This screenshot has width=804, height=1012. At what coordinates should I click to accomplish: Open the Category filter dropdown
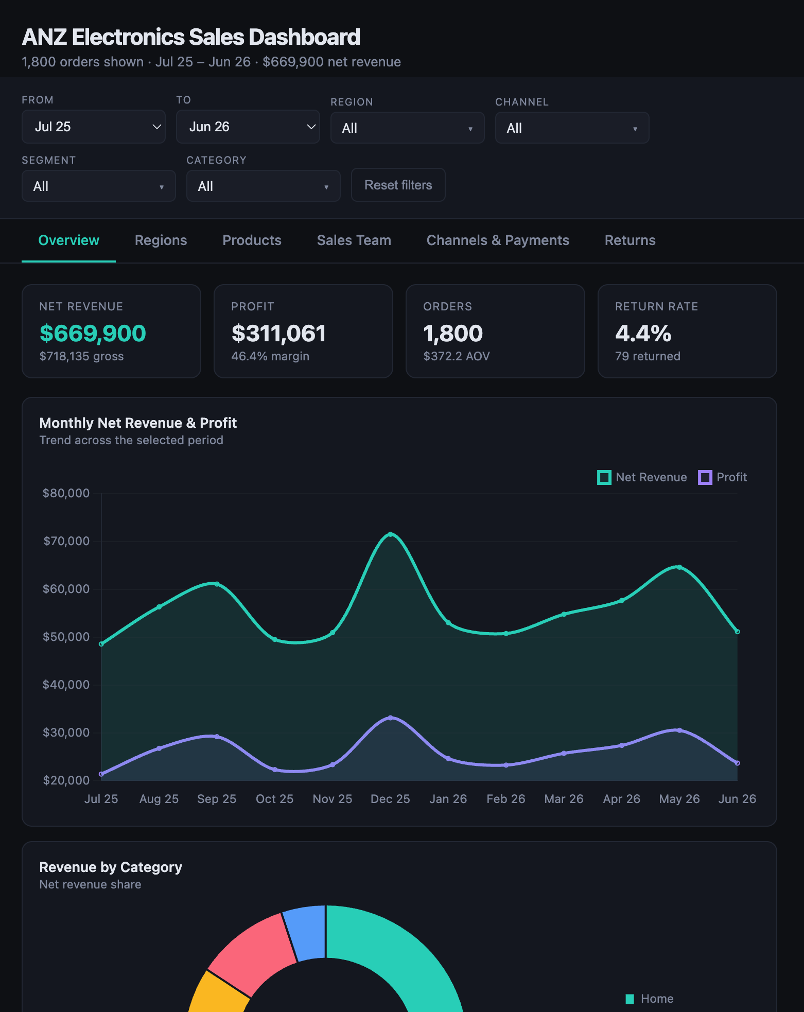263,186
